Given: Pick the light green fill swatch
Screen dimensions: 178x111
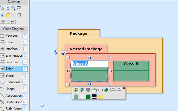Looking at the screenshot, I should [76, 97].
